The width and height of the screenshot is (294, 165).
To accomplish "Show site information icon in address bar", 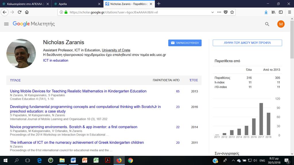I will pyautogui.click(x=61, y=12).
